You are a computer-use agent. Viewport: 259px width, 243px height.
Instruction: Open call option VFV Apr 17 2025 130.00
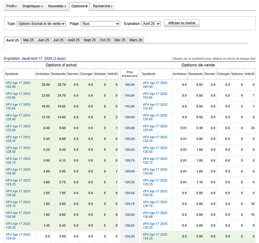coord(18,215)
